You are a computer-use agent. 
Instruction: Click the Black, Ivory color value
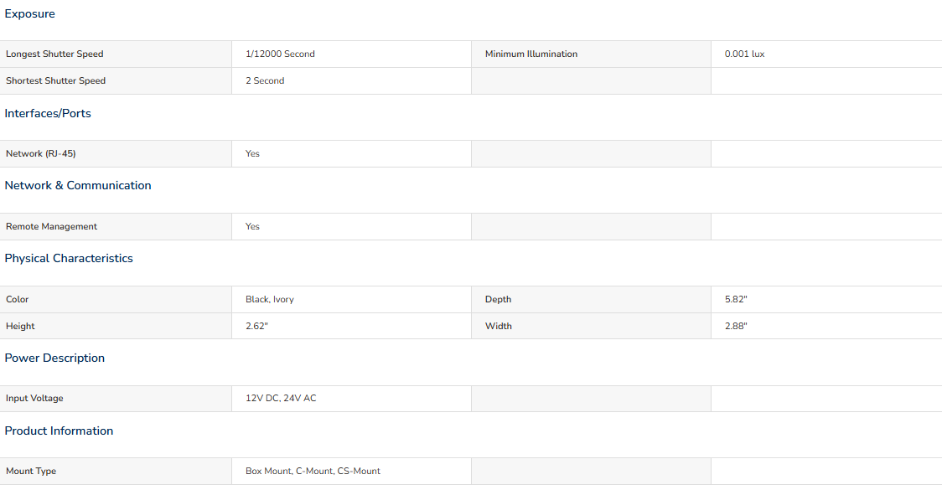270,299
